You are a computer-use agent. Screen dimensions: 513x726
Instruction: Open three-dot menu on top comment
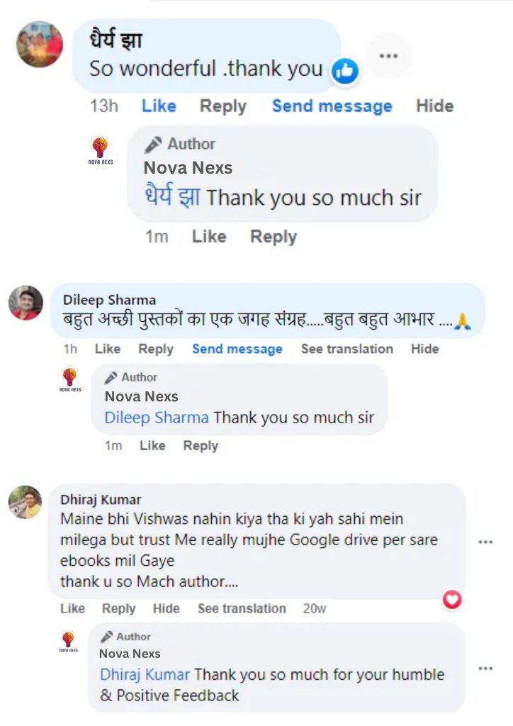[388, 56]
